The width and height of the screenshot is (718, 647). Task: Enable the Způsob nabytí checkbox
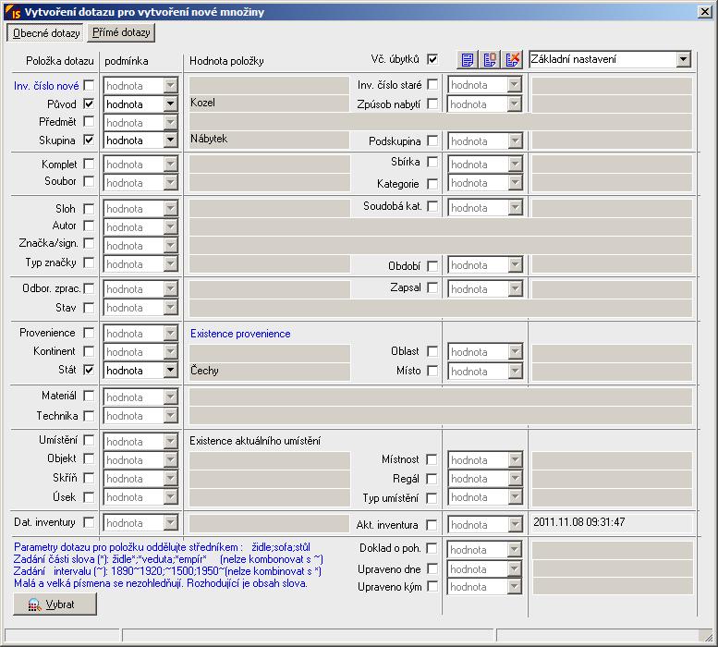point(432,104)
